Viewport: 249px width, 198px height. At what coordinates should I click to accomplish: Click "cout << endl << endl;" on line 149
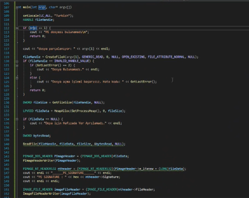click(41, 181)
